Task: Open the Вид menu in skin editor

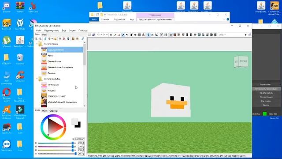Action: (x=64, y=30)
